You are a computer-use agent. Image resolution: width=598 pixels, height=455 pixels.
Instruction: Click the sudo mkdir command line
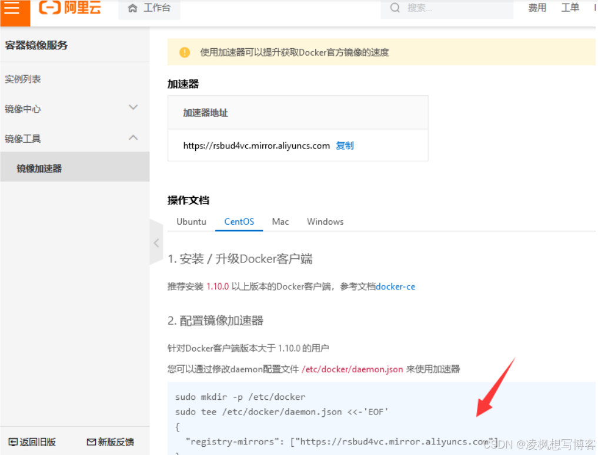[x=240, y=397]
